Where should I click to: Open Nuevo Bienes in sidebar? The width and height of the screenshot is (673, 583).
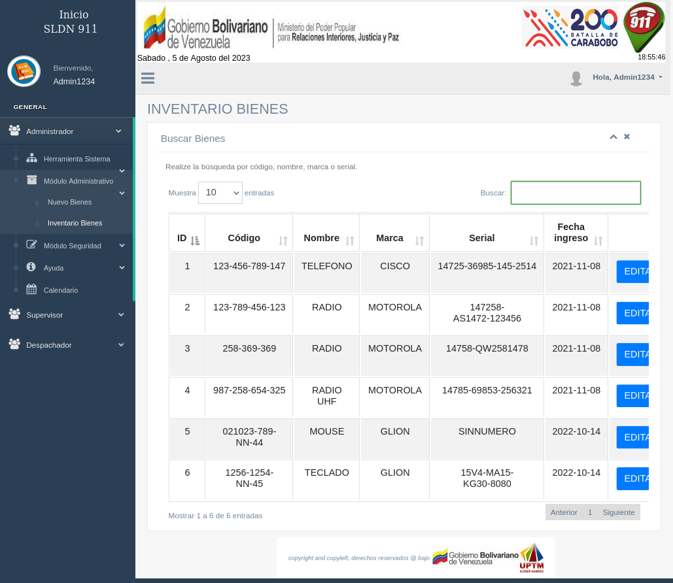click(x=69, y=202)
